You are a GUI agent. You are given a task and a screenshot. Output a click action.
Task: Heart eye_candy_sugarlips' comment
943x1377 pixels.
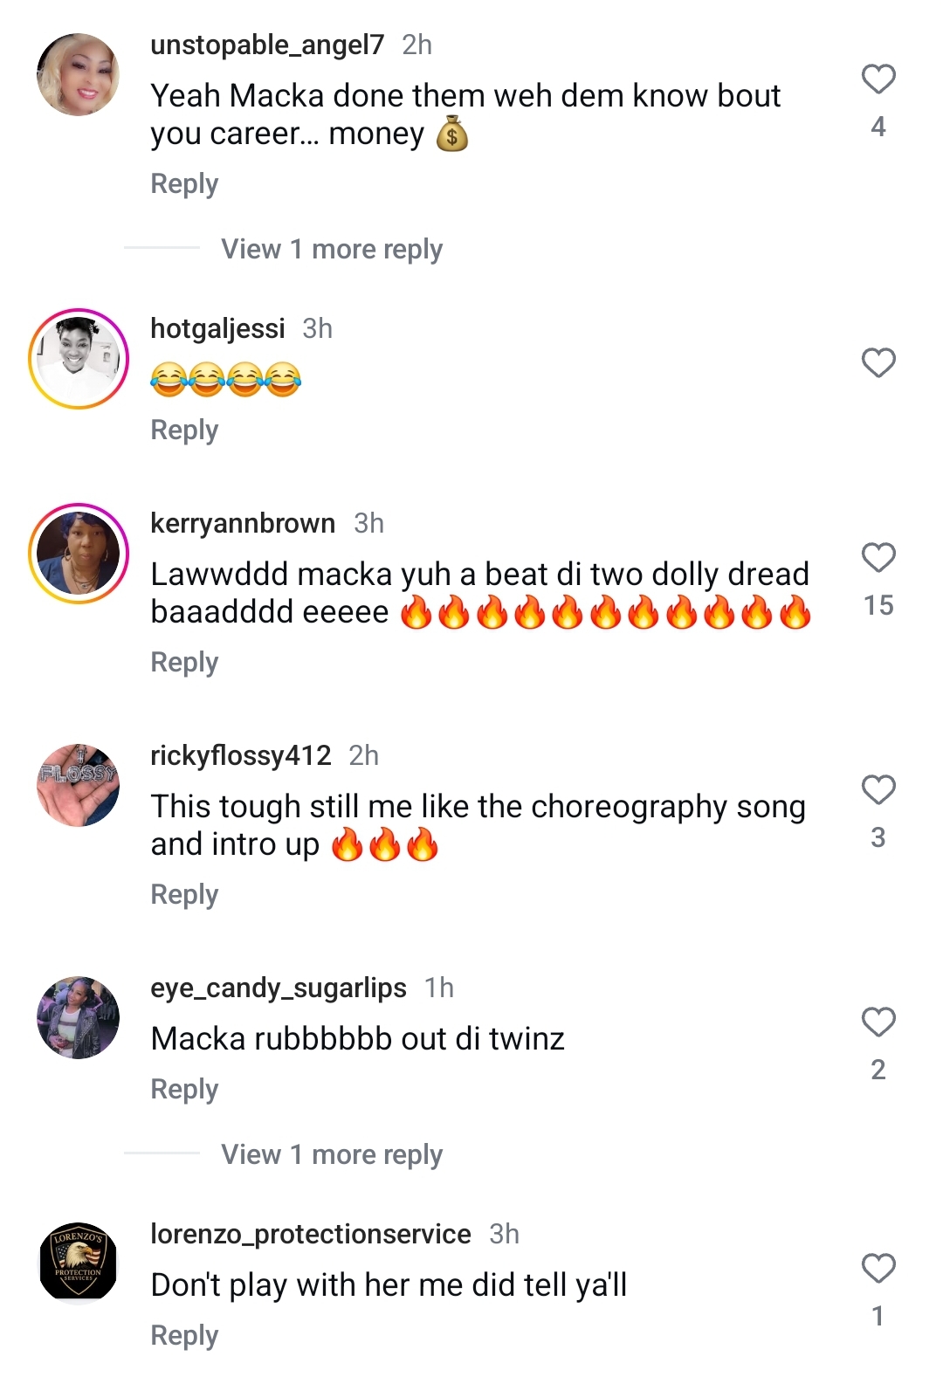pyautogui.click(x=878, y=1022)
